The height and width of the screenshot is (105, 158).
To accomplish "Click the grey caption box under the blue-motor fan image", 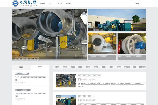I will [x=132, y=57].
